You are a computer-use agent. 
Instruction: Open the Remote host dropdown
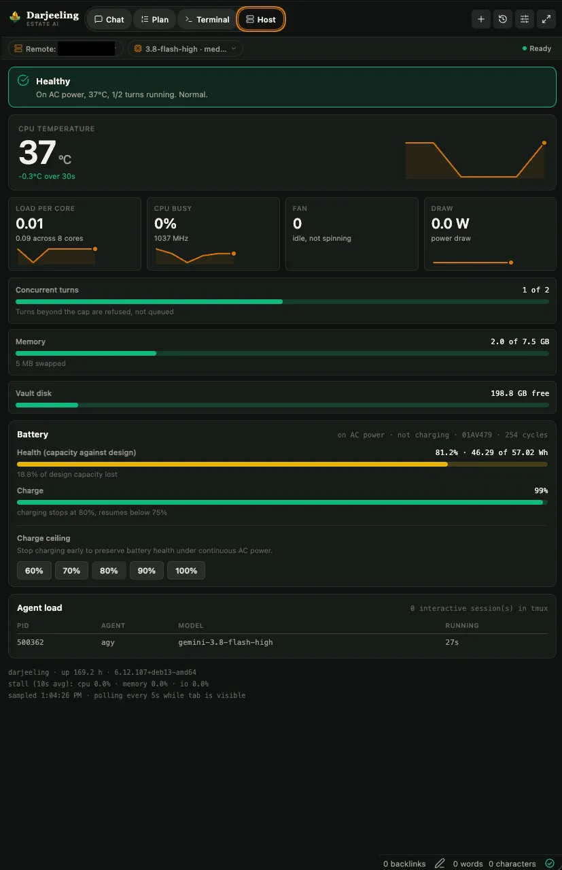click(x=66, y=48)
